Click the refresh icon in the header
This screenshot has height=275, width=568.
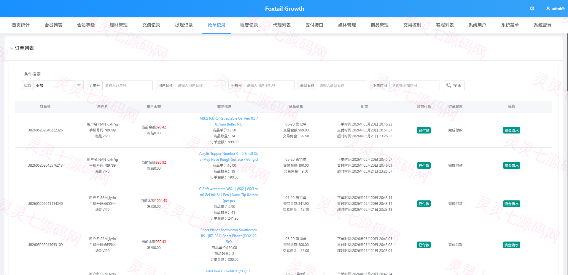pyautogui.click(x=532, y=9)
